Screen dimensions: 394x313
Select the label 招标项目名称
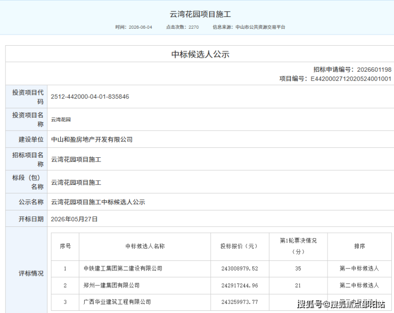28,159
